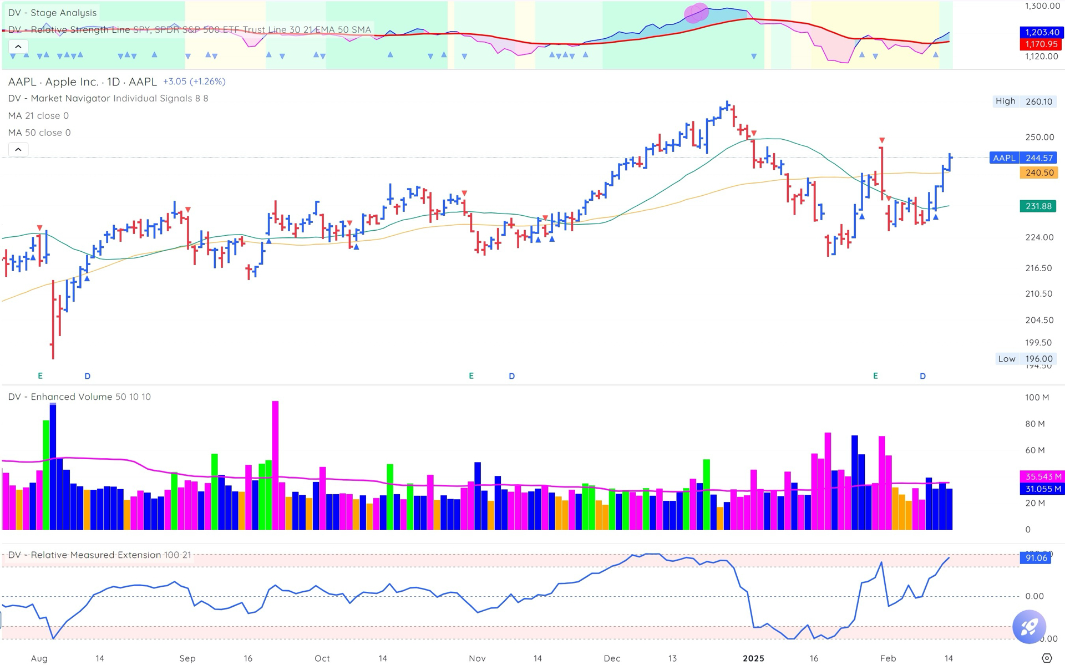Collapse the Stage Analysis pane legend
This screenshot has height=665, width=1065.
(x=18, y=47)
